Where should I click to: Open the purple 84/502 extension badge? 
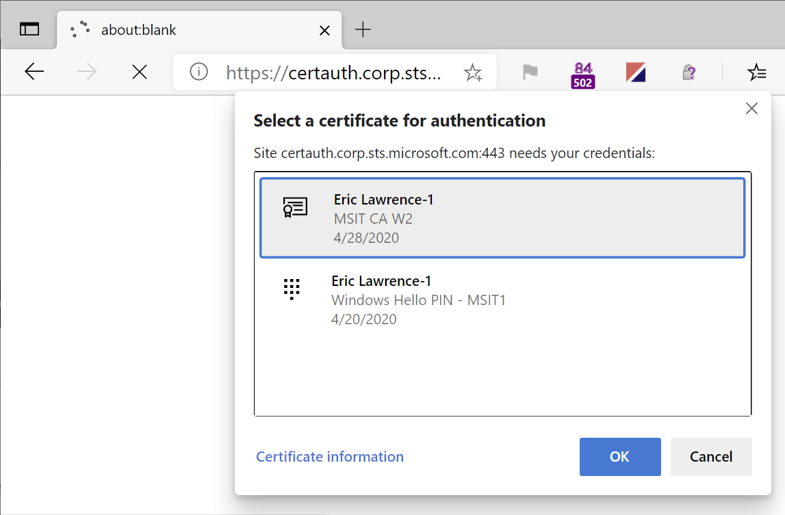coord(583,75)
